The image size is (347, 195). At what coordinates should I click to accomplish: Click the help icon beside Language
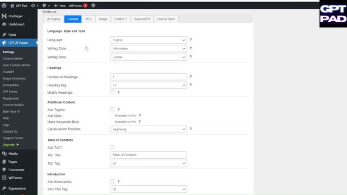(x=190, y=40)
